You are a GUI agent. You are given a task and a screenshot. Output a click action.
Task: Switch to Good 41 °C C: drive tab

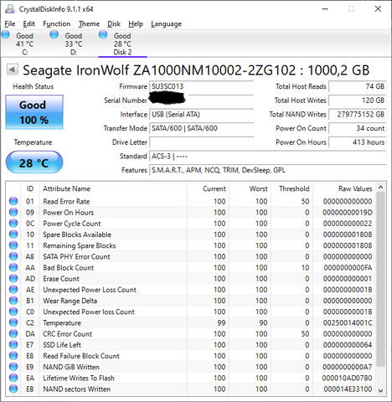click(x=24, y=44)
